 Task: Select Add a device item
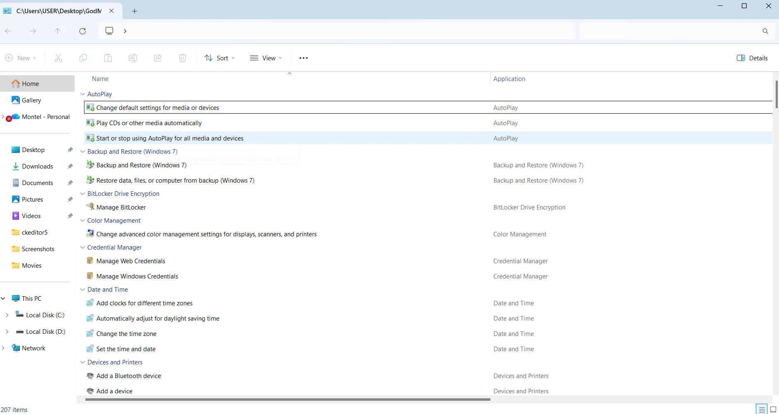pos(428,391)
